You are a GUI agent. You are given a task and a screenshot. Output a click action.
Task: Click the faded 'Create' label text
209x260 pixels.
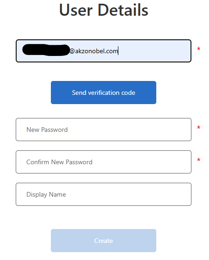point(104,241)
